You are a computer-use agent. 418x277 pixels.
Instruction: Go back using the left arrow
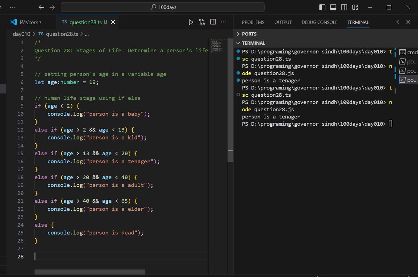[x=41, y=7]
